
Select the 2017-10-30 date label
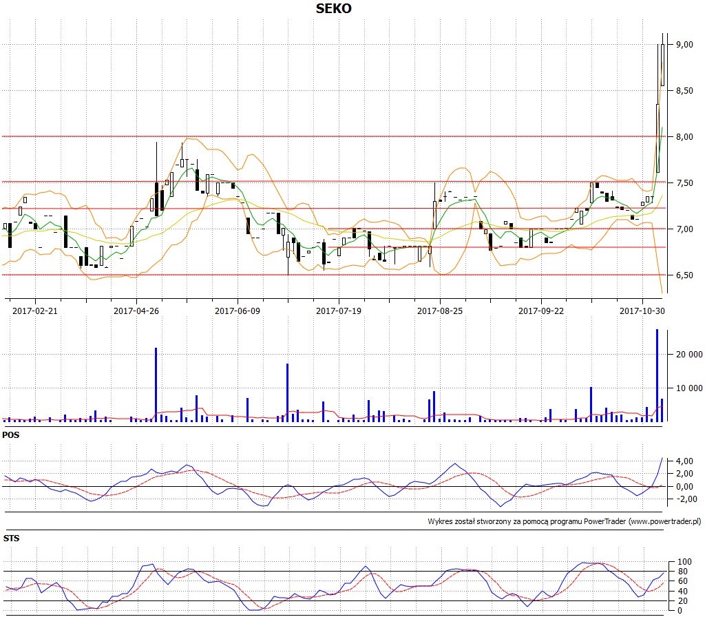(x=642, y=311)
